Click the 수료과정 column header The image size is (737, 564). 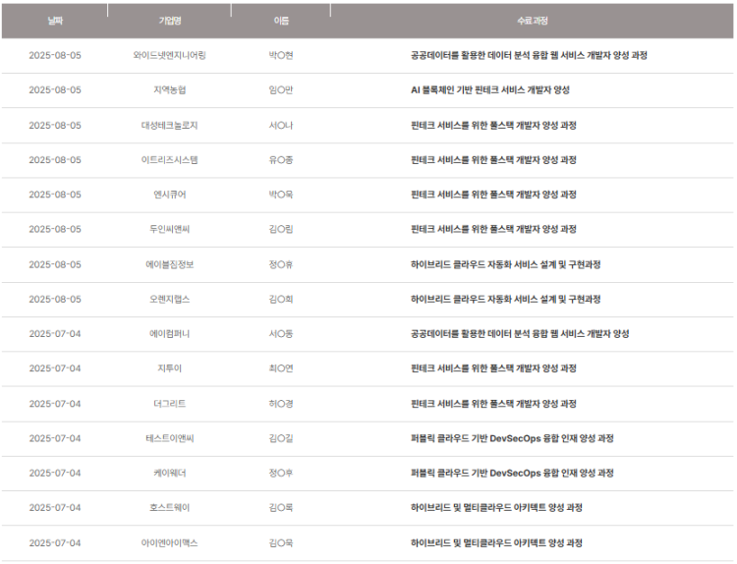532,21
